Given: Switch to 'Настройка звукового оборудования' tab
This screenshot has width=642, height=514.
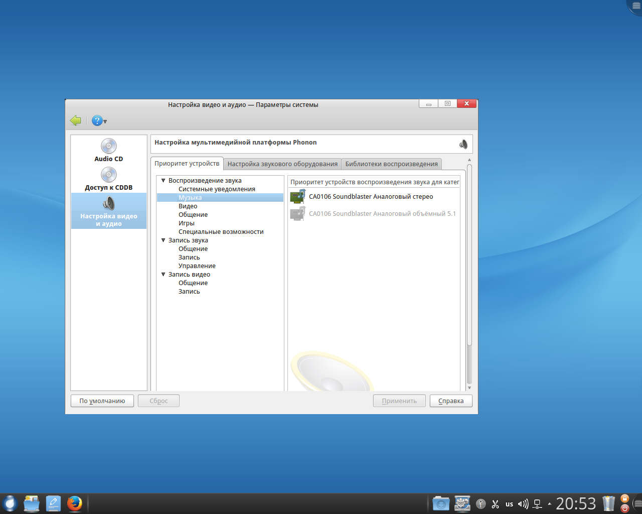Looking at the screenshot, I should (282, 164).
